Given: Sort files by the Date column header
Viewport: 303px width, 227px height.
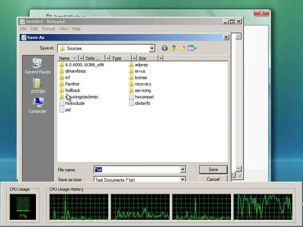Looking at the screenshot, I should [x=94, y=58].
